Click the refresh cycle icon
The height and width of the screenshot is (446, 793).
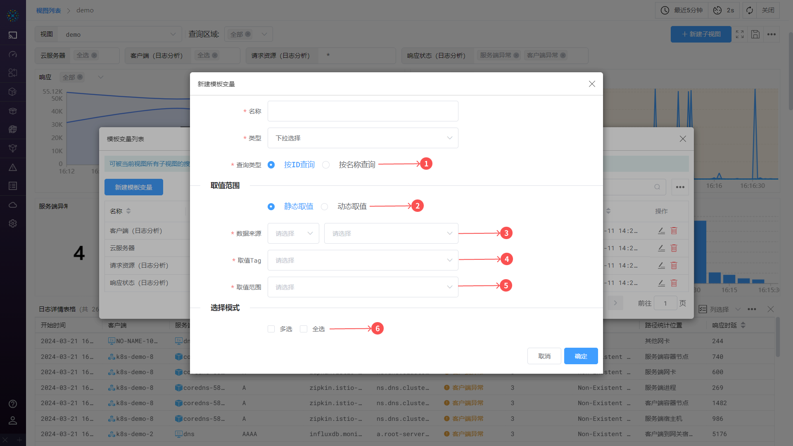click(750, 10)
